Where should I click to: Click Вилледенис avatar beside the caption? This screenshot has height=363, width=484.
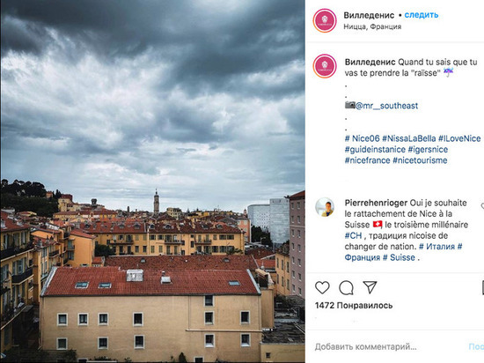(325, 66)
